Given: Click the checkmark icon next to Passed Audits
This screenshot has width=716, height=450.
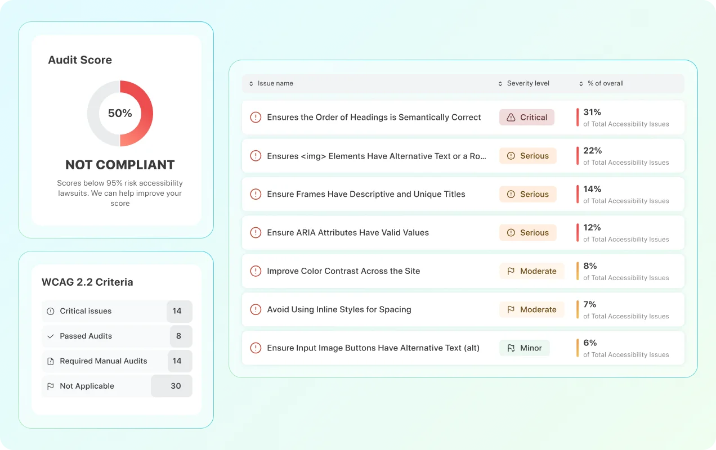Looking at the screenshot, I should 51,336.
